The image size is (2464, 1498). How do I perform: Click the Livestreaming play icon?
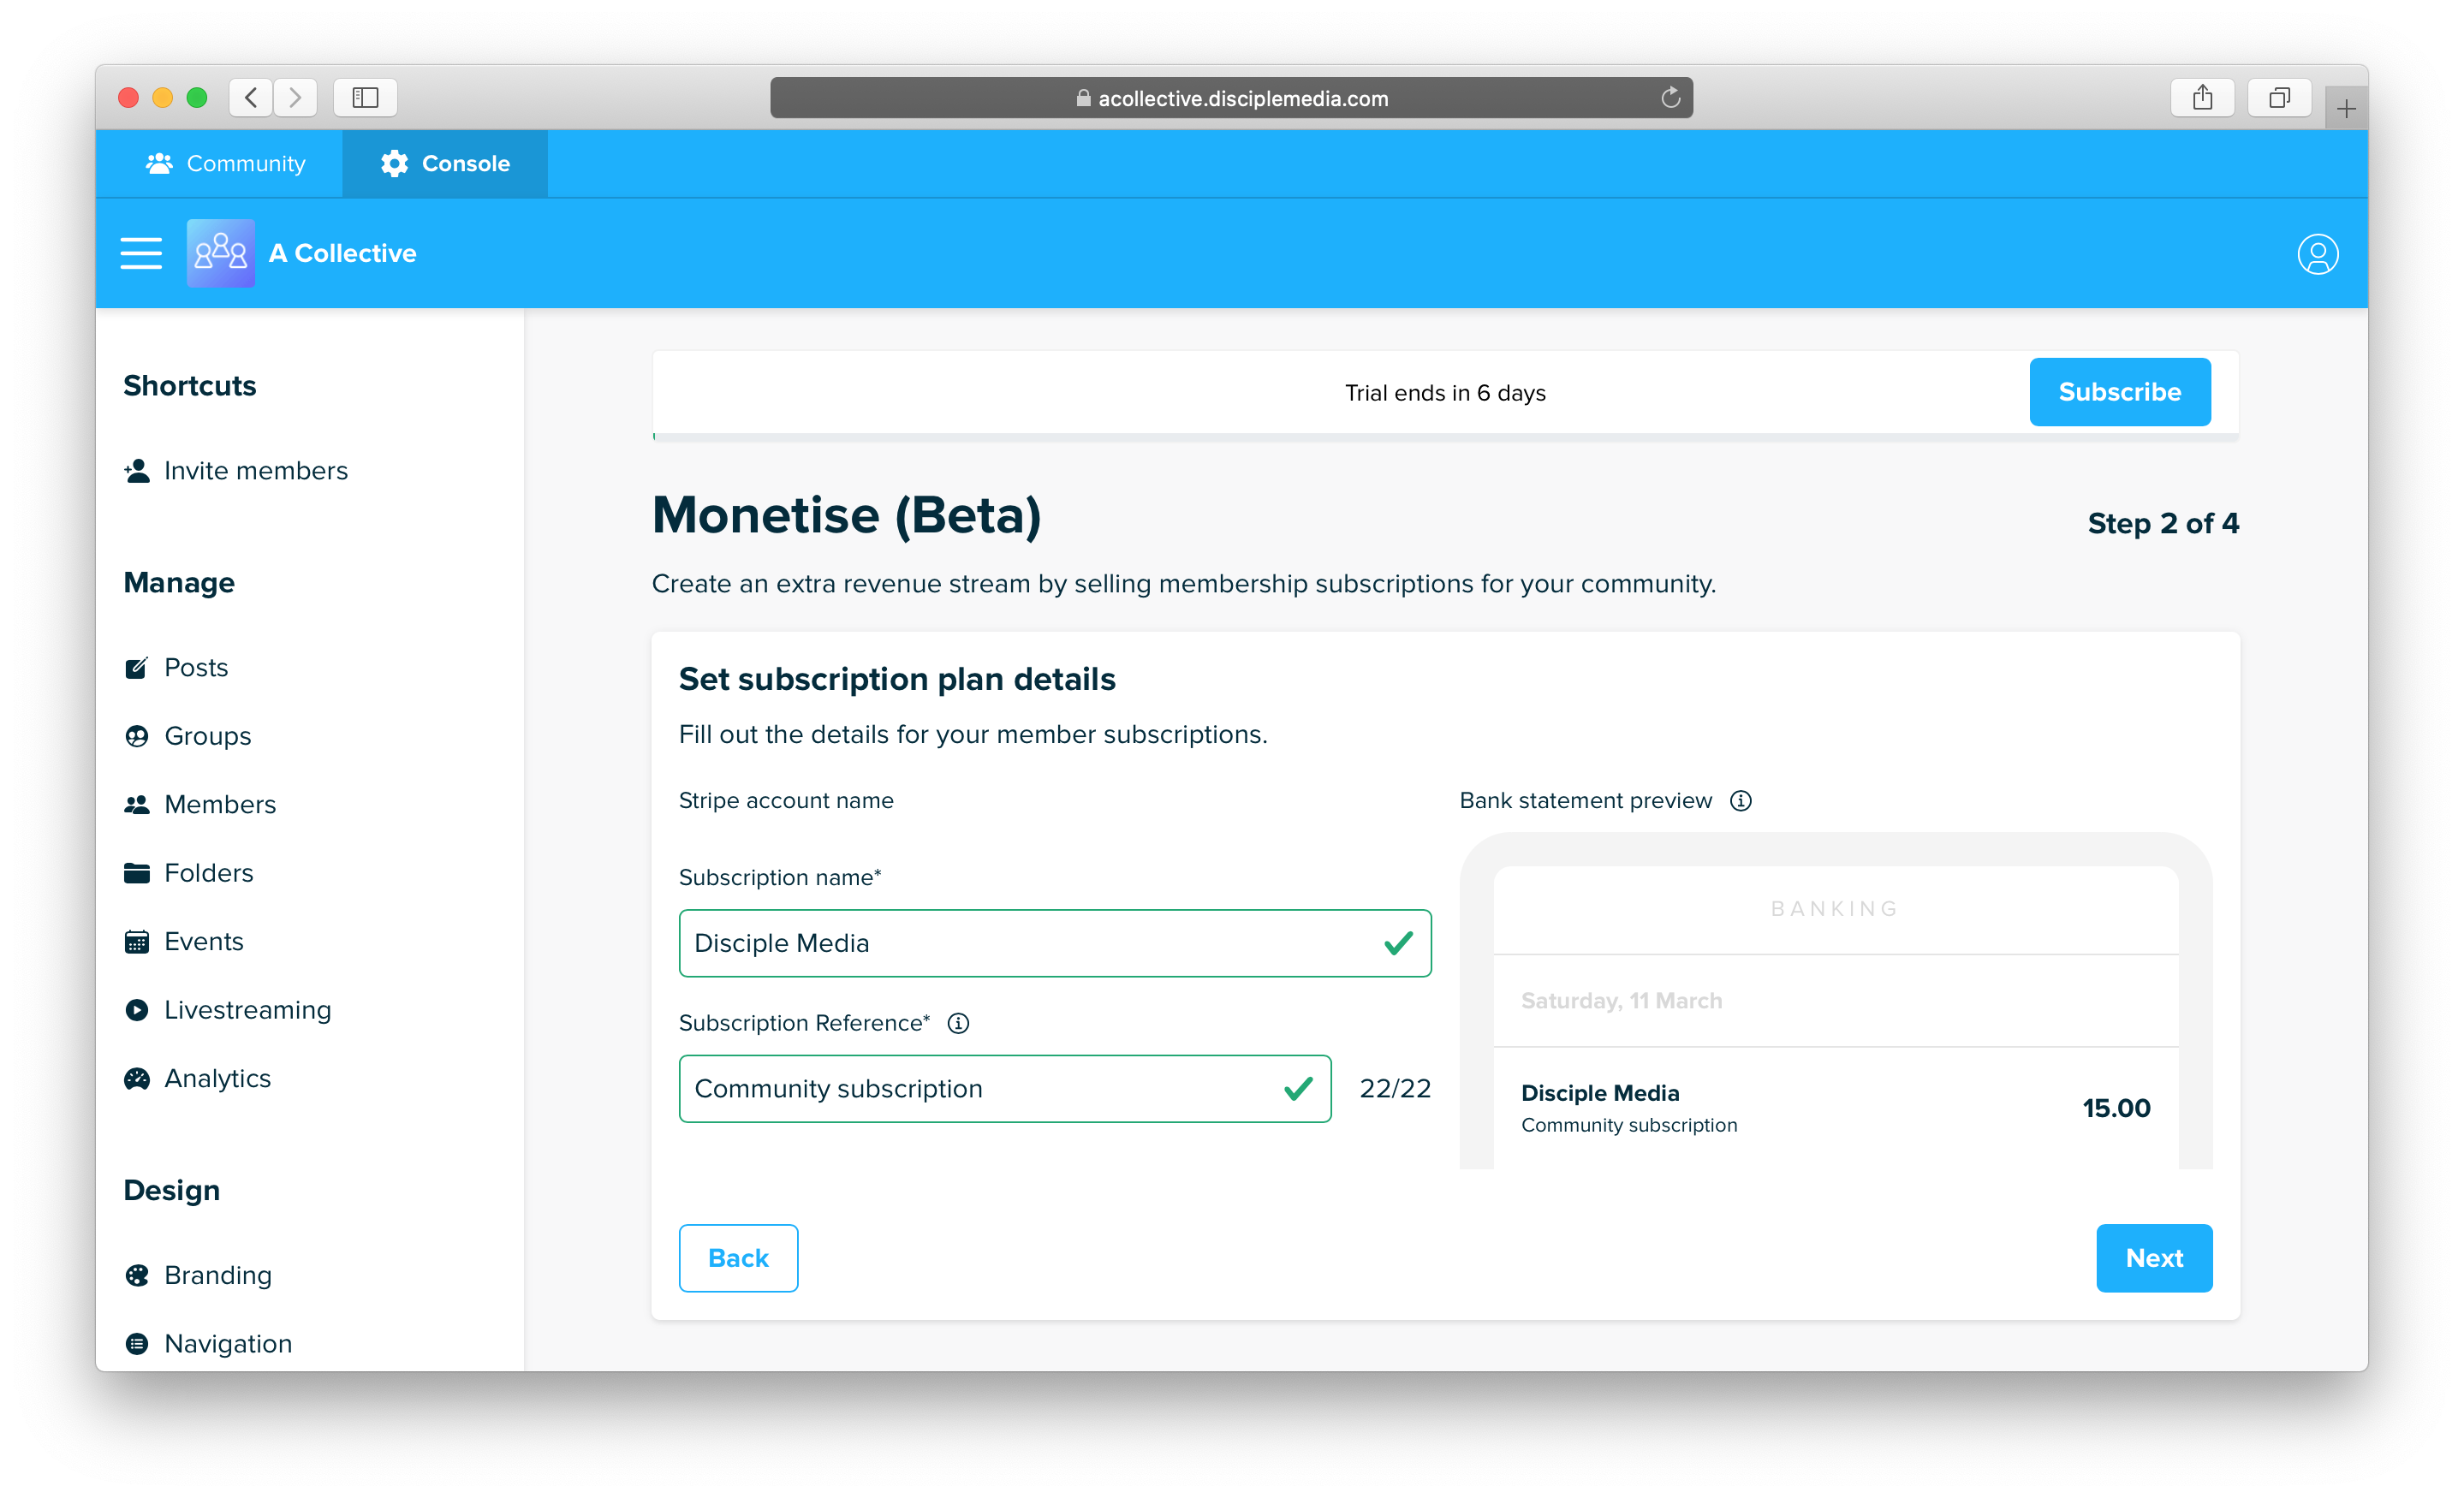(x=137, y=1010)
